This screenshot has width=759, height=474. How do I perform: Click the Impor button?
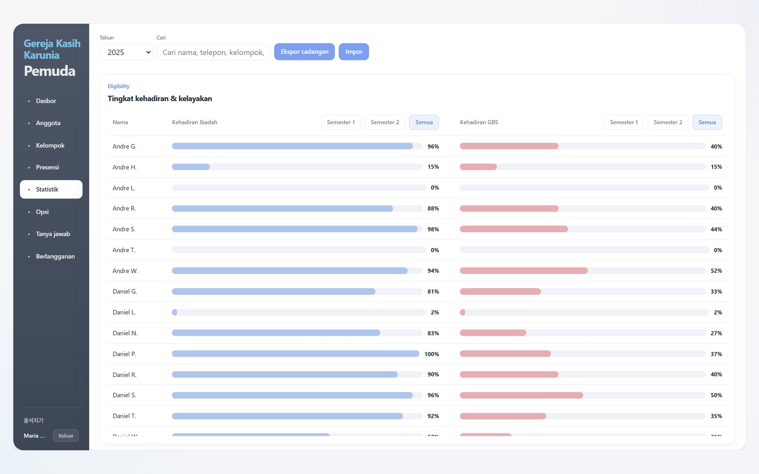tap(354, 52)
